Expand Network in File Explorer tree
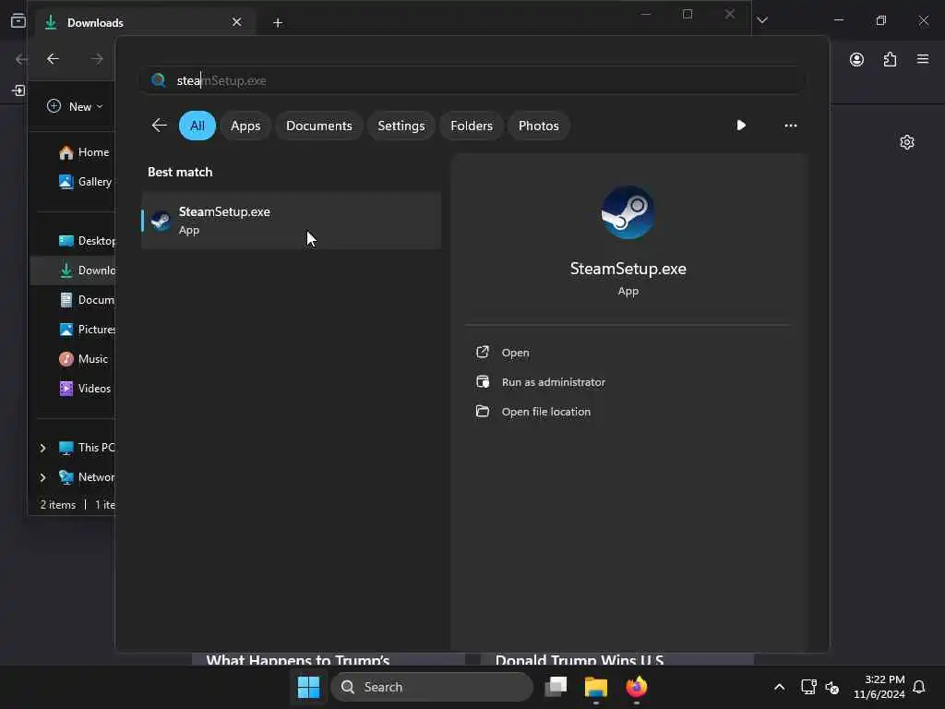The image size is (945, 709). click(42, 477)
